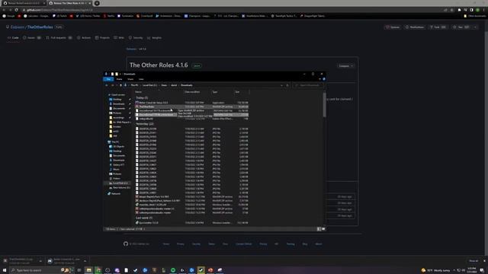This screenshot has height=274, width=488.
Task: Open the Wiki tab on GitHub
Action: 119,38
